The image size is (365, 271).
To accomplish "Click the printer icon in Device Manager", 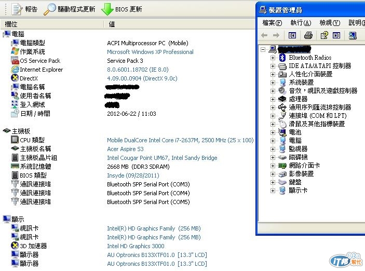I will pyautogui.click(x=308, y=35).
